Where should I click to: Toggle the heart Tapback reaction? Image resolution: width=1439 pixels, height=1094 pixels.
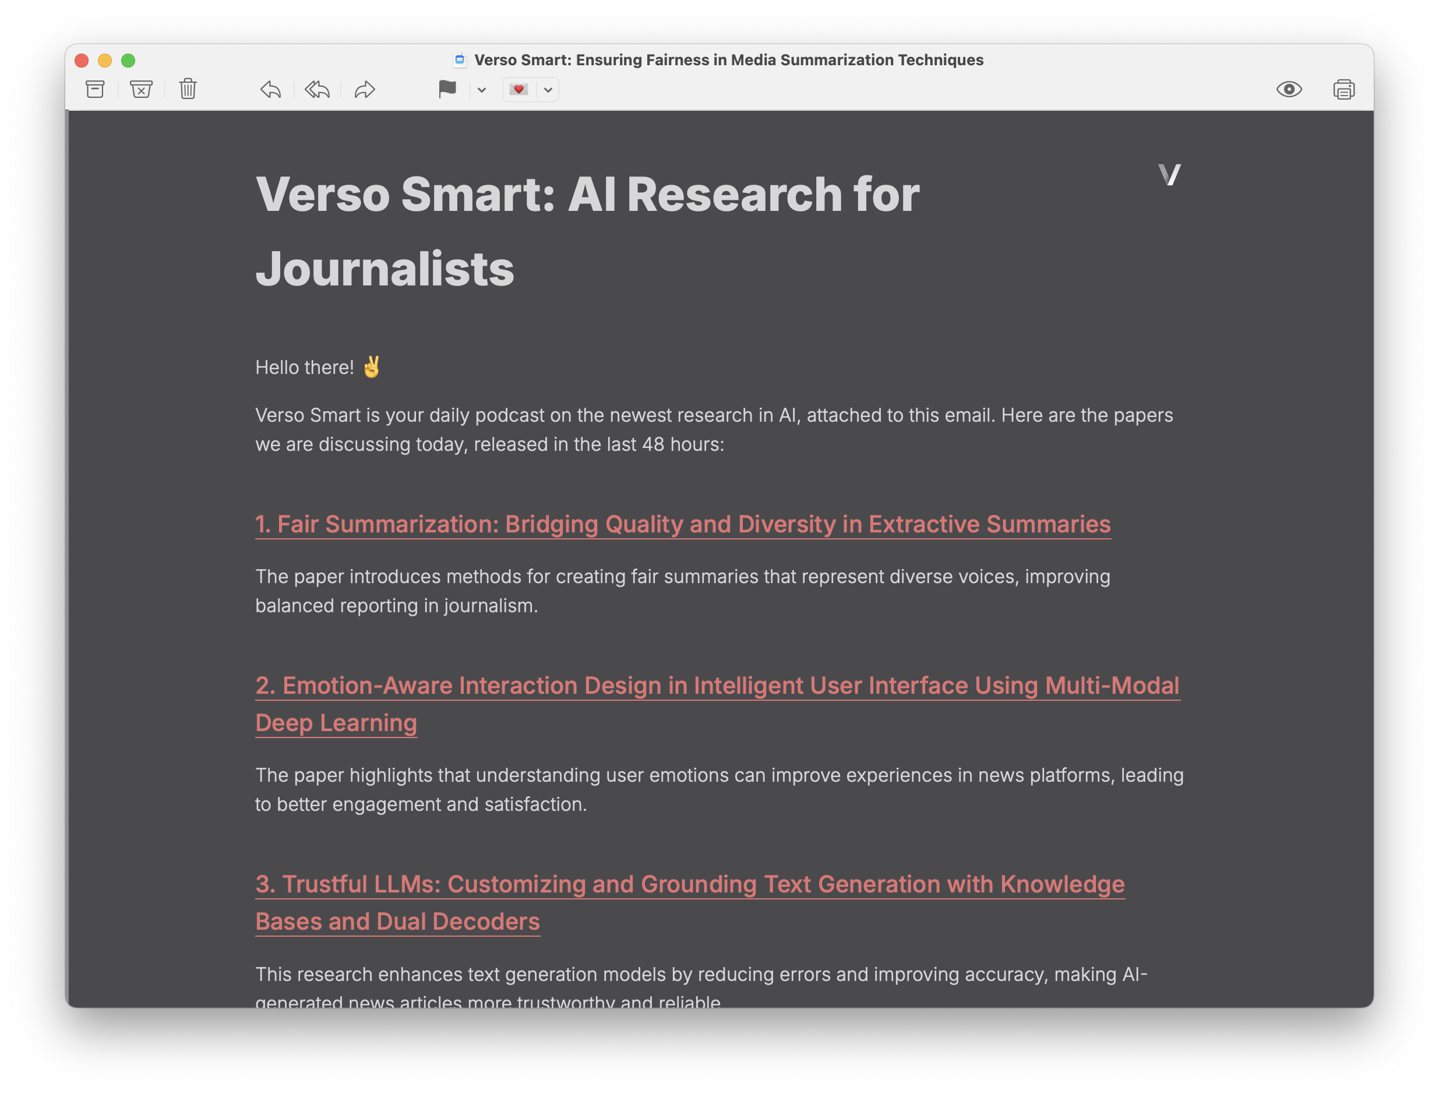click(x=518, y=89)
